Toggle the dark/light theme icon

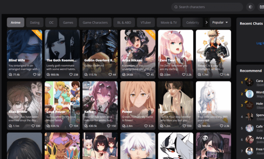tap(251, 7)
